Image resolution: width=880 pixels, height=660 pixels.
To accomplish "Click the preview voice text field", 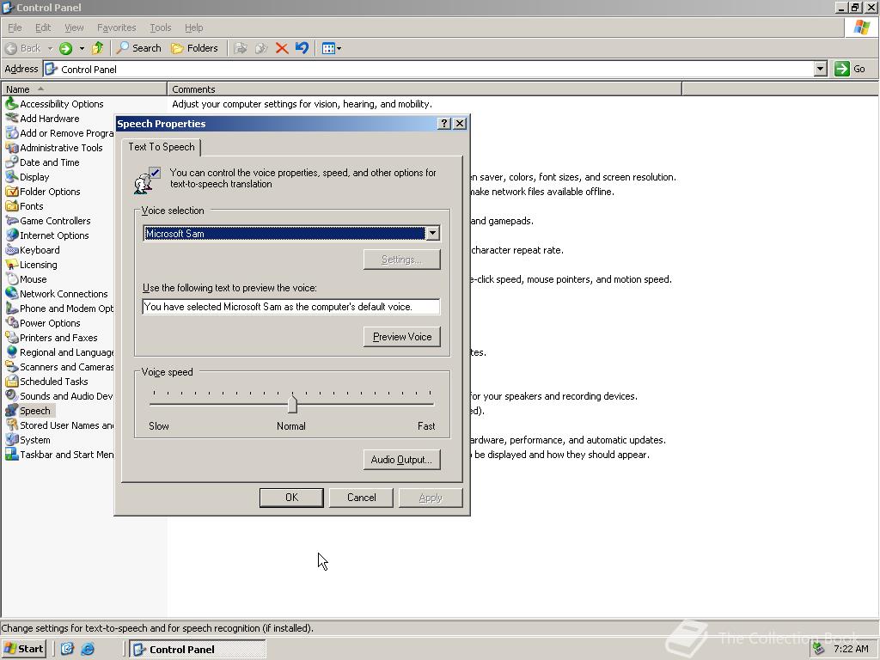I will (x=290, y=307).
